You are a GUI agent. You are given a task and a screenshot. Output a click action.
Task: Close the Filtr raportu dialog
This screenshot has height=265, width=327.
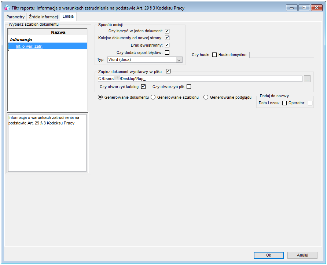316,8
